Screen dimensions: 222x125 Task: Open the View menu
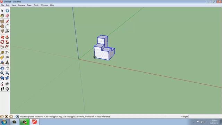click(14, 5)
